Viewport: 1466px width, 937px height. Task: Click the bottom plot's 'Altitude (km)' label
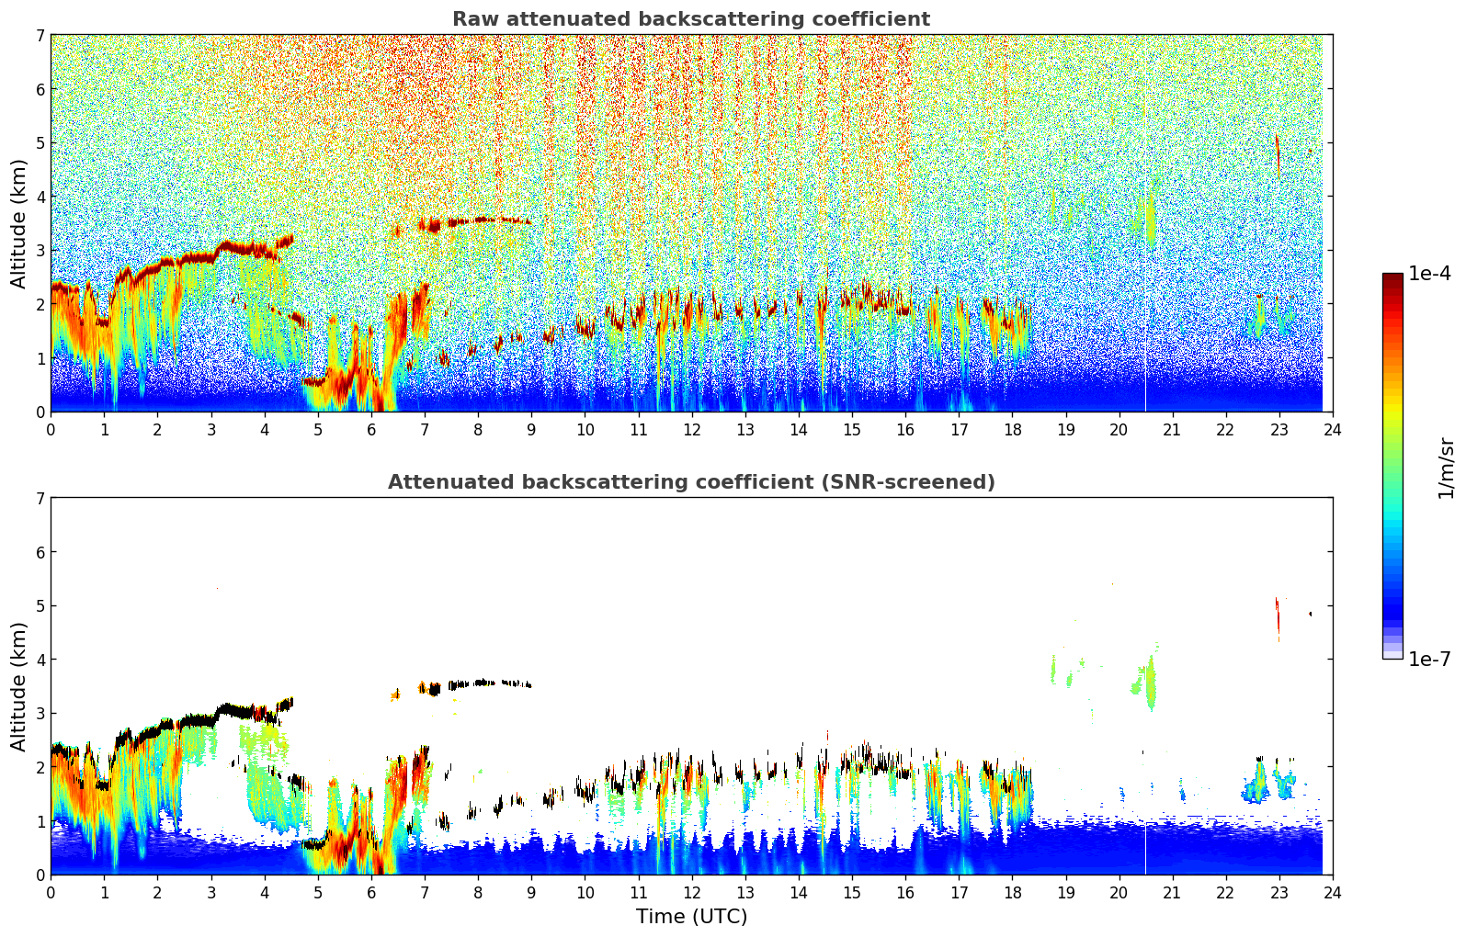coord(18,686)
